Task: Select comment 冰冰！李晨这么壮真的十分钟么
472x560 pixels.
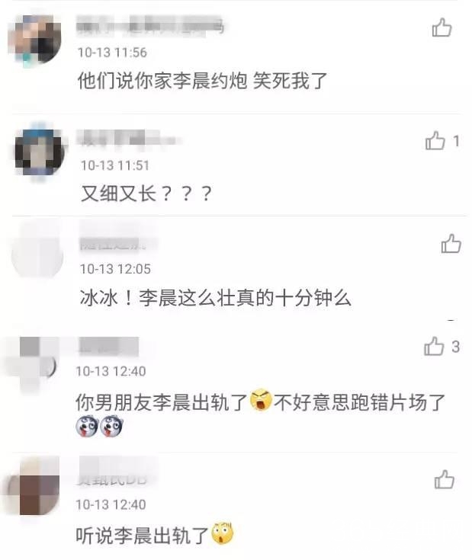Action: pyautogui.click(x=216, y=297)
